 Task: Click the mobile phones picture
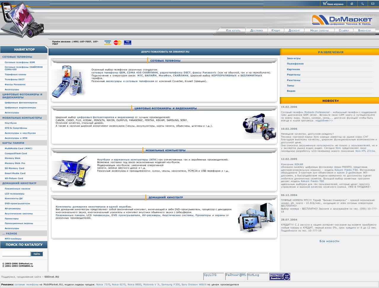[x=69, y=81]
